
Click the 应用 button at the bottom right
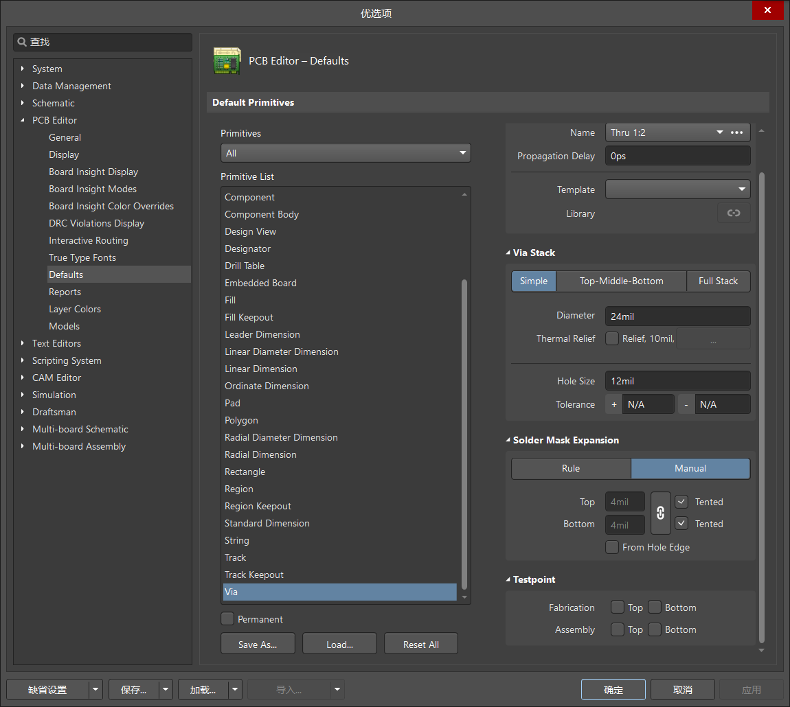pos(752,689)
